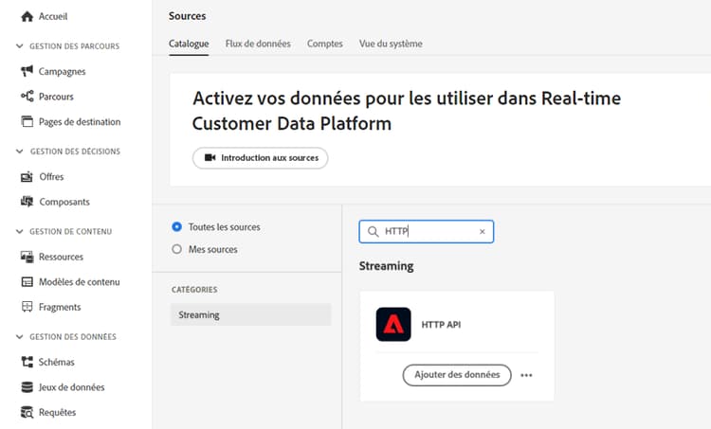Click the Campagnes megaphone icon

point(27,71)
